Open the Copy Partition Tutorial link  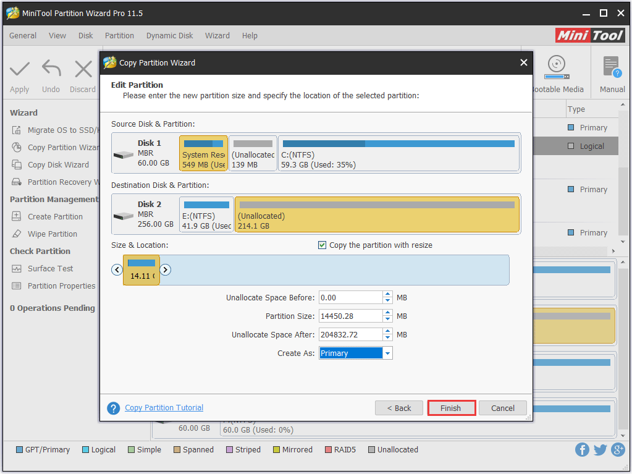pos(163,407)
